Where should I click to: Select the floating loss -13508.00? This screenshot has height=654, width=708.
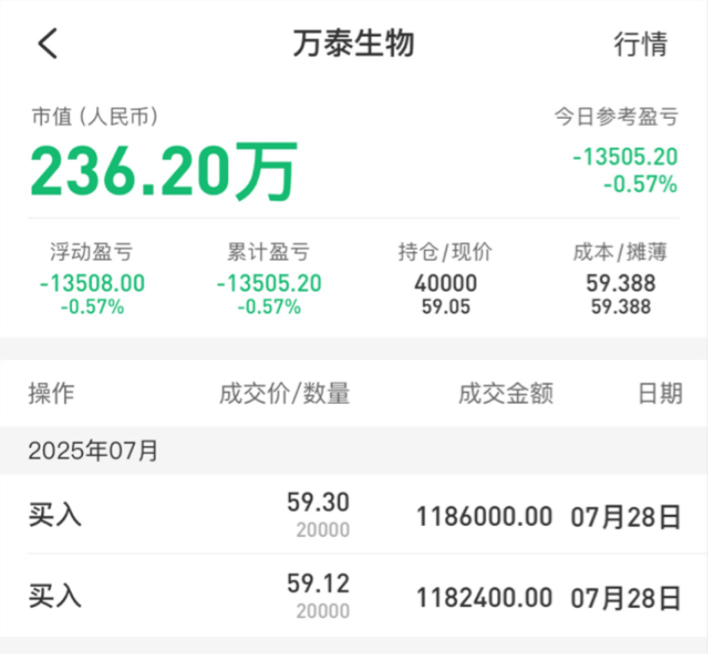(x=93, y=283)
